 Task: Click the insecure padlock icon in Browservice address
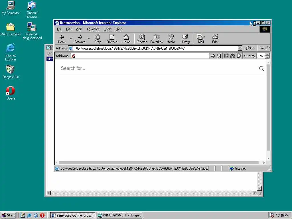(x=73, y=56)
